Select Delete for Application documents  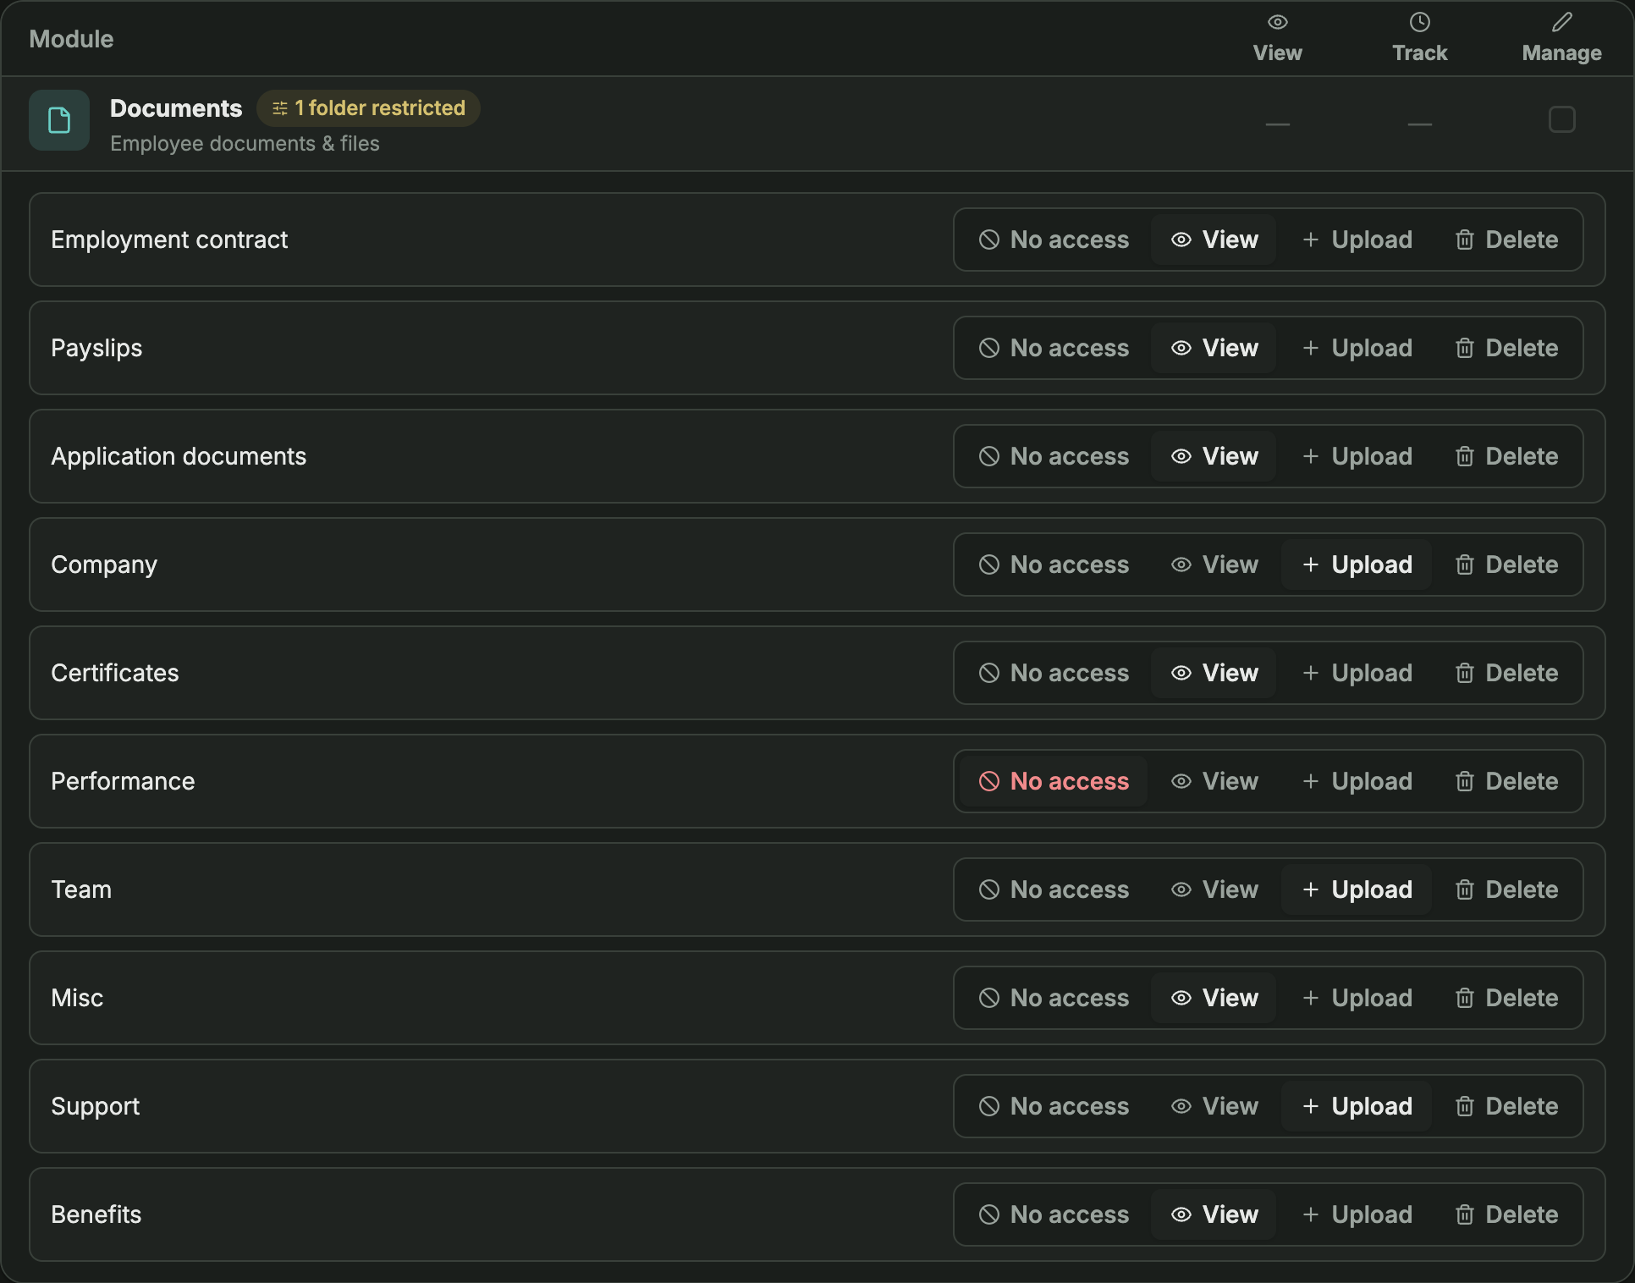coord(1506,456)
